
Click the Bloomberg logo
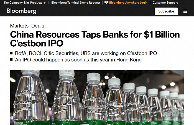pyautogui.click(x=21, y=11)
